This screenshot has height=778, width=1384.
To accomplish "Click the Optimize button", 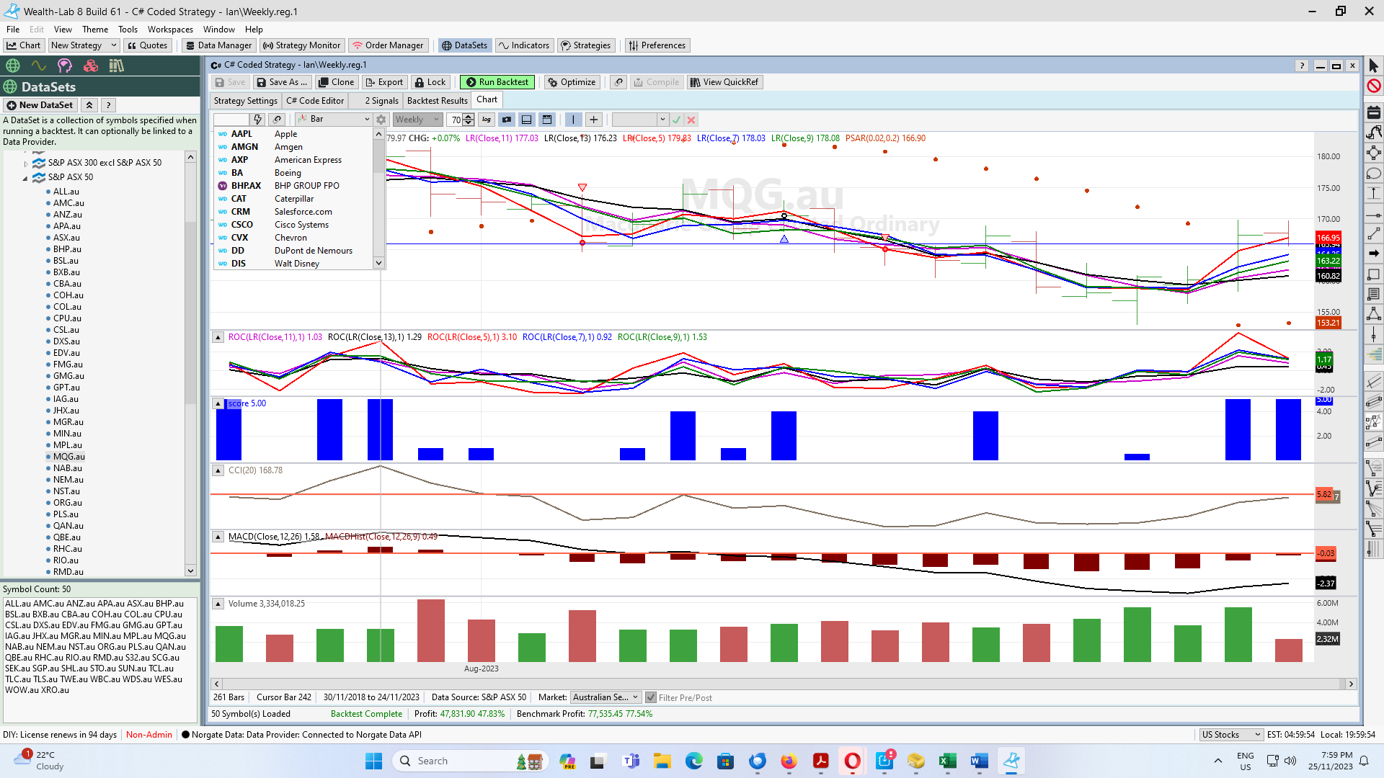I will coord(572,82).
